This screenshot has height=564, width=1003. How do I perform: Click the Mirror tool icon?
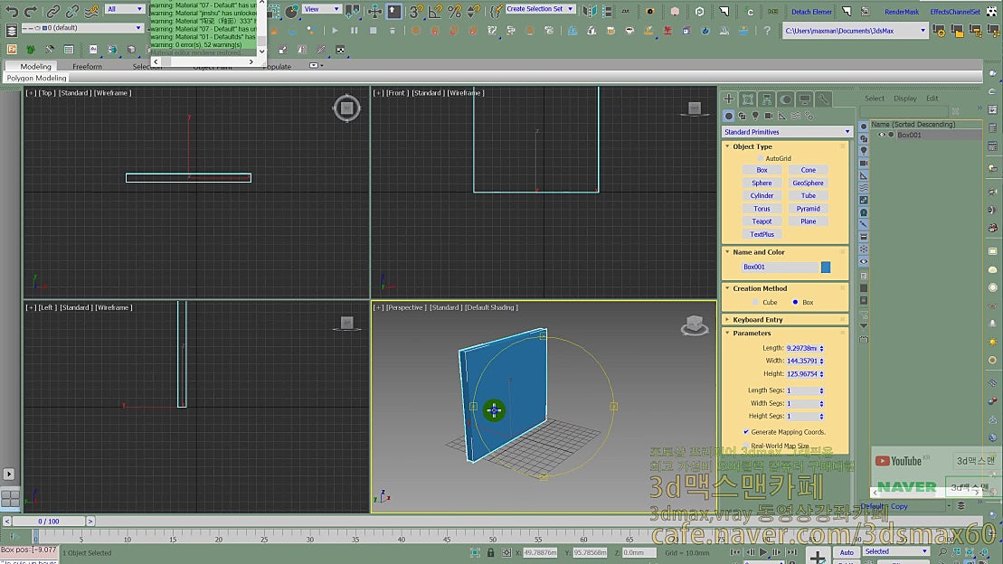(590, 11)
